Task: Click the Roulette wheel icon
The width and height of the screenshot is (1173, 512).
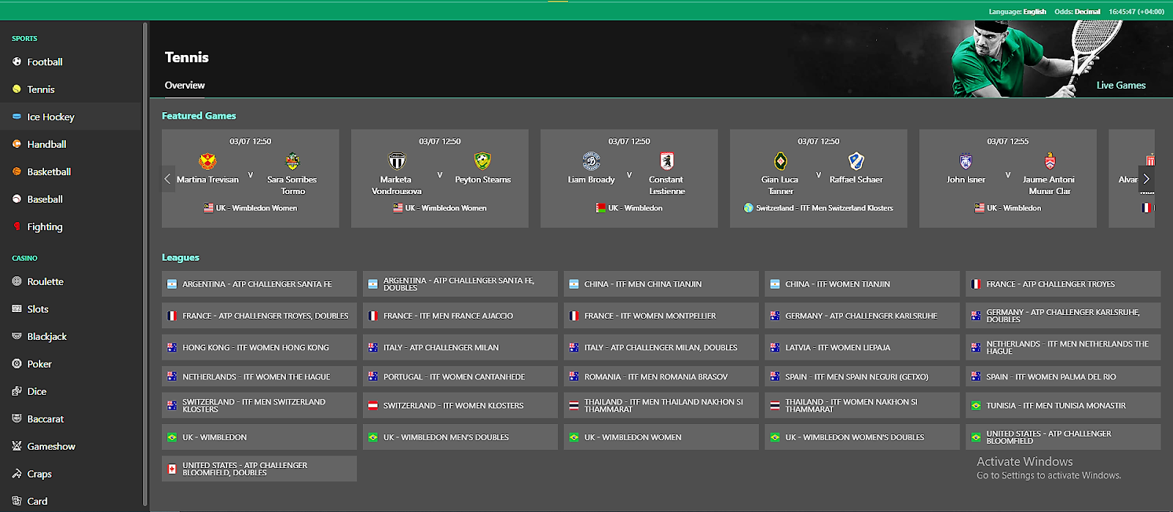Action: tap(17, 281)
